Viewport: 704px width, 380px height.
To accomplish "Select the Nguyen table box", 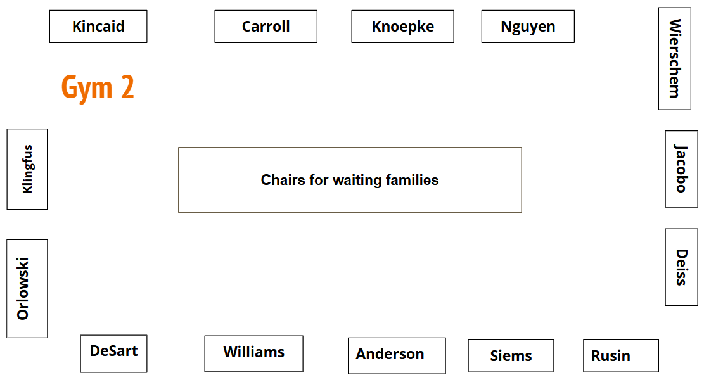I will (x=528, y=27).
